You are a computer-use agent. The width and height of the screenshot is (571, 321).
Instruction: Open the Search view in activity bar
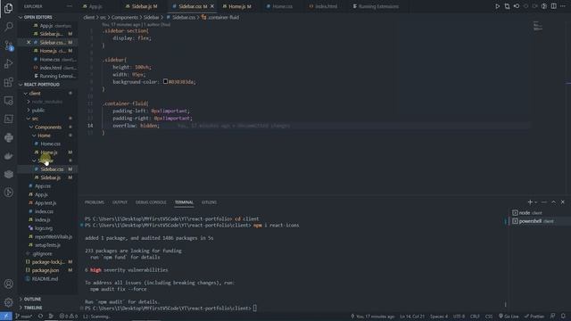(8, 26)
